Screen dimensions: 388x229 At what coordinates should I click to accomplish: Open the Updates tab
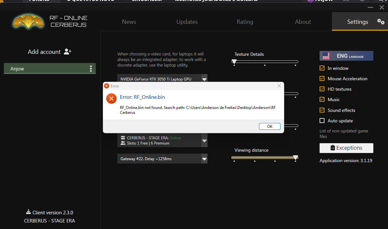[x=187, y=22]
